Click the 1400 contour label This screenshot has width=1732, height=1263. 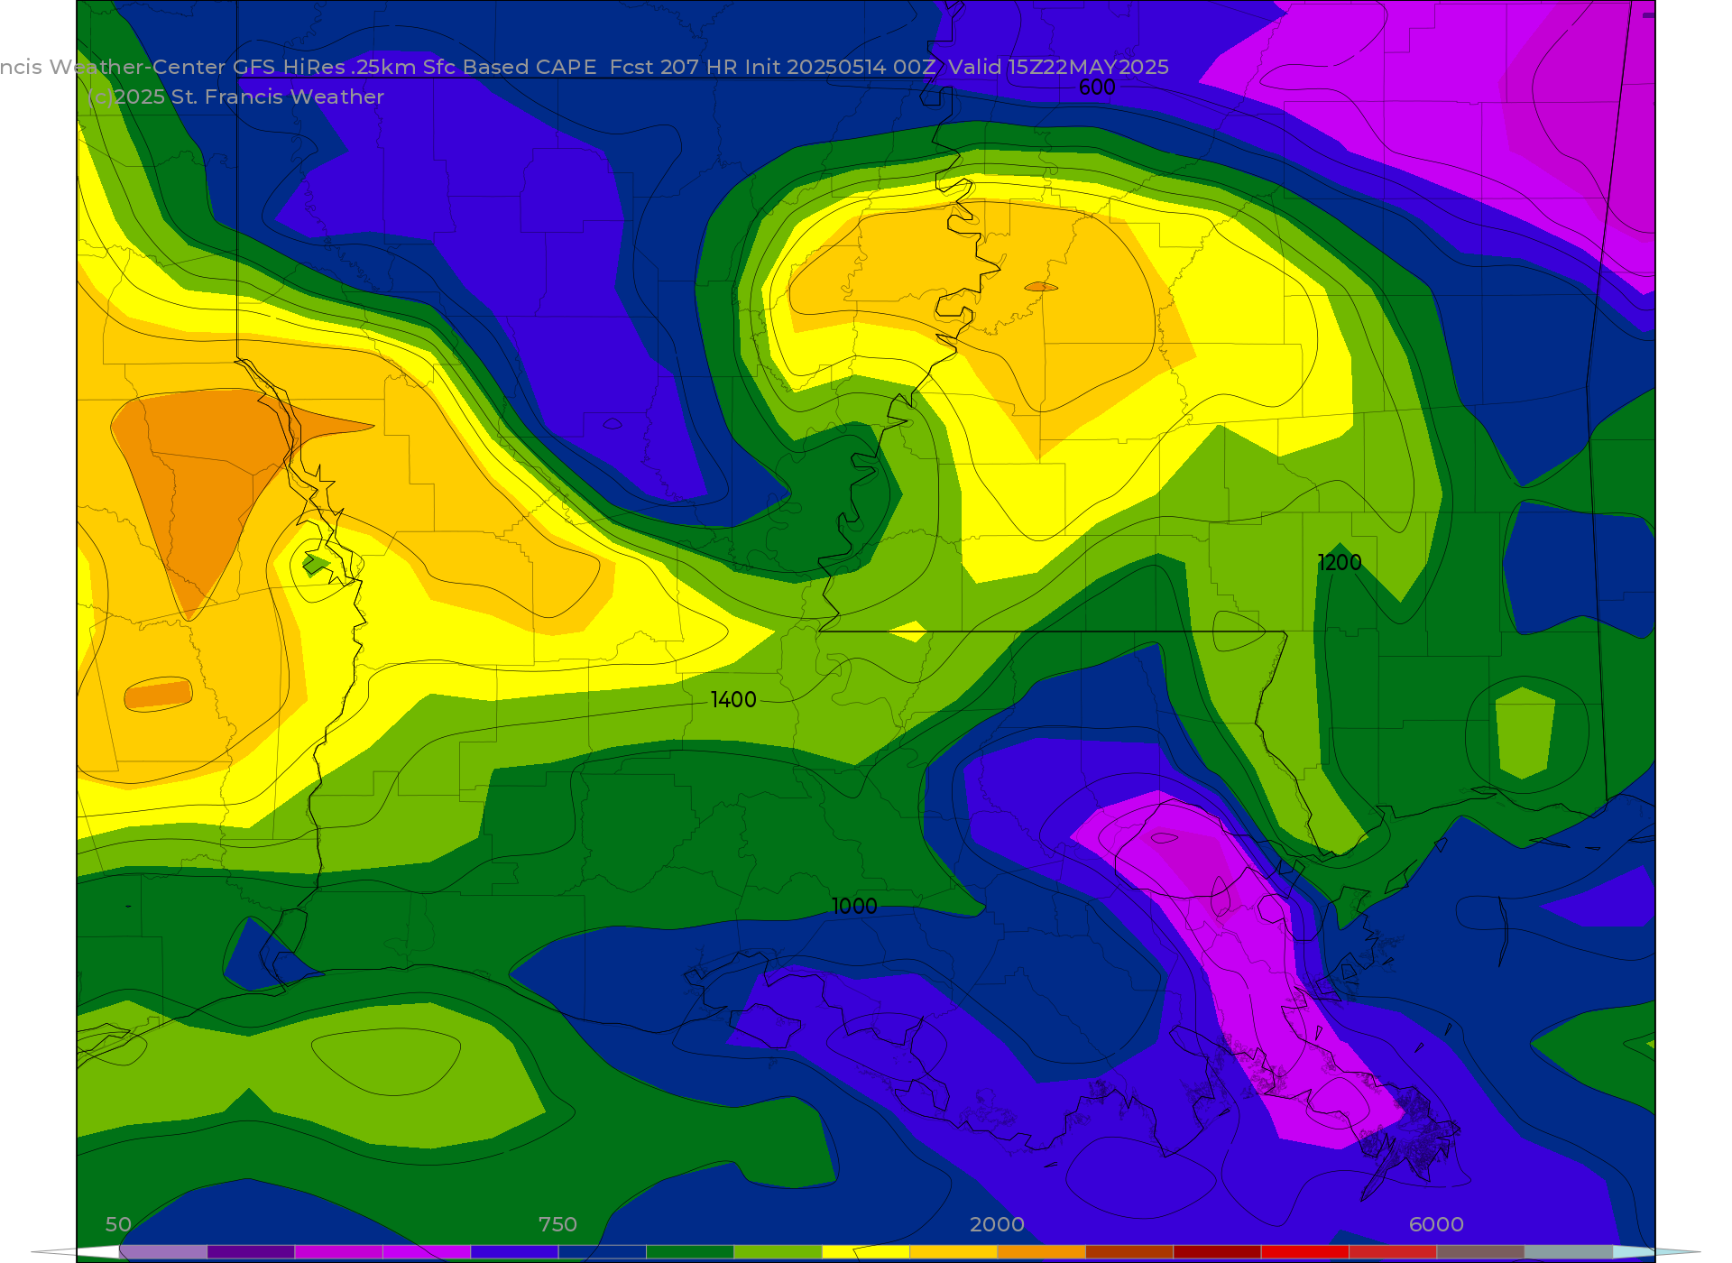(733, 700)
